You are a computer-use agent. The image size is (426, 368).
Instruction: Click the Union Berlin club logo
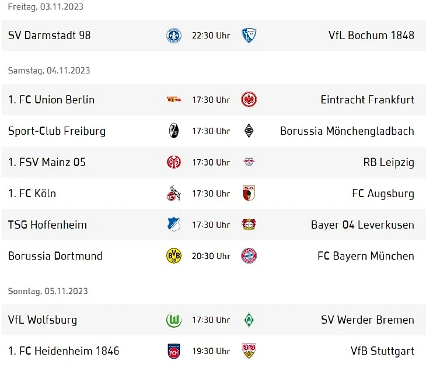[174, 100]
